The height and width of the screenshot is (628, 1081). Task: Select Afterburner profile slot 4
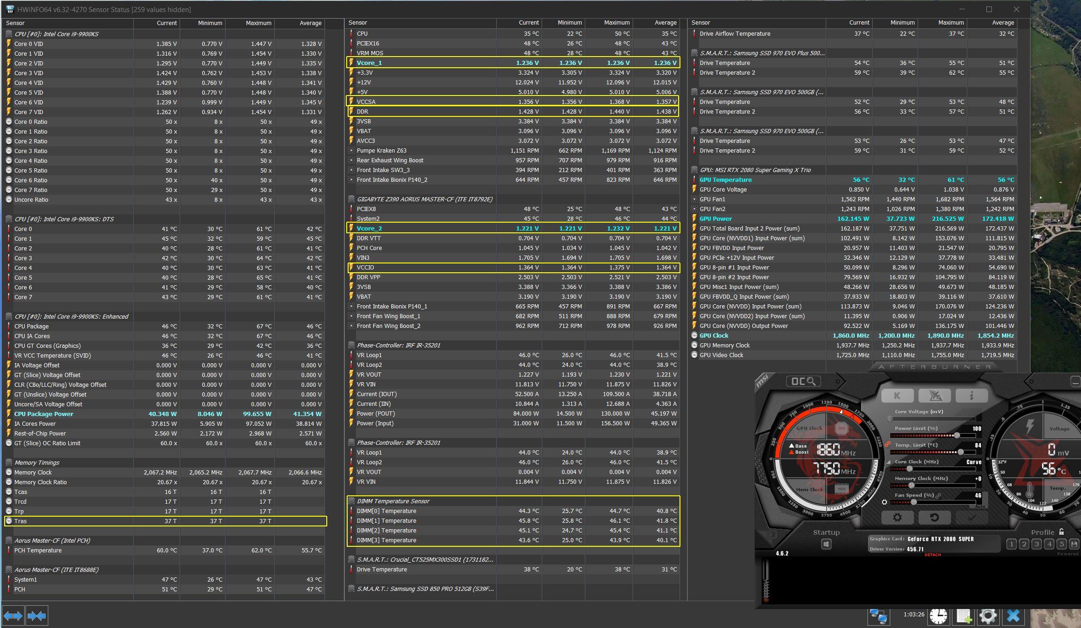click(x=1049, y=544)
